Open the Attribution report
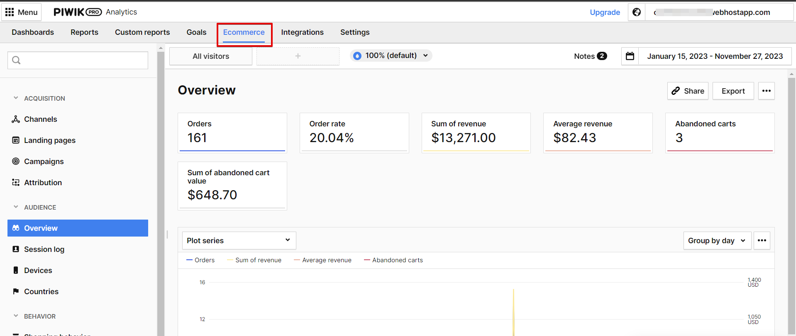 [43, 183]
